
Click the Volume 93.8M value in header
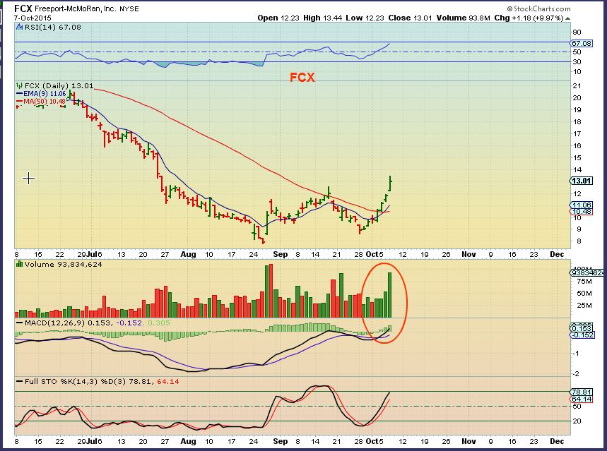(464, 18)
